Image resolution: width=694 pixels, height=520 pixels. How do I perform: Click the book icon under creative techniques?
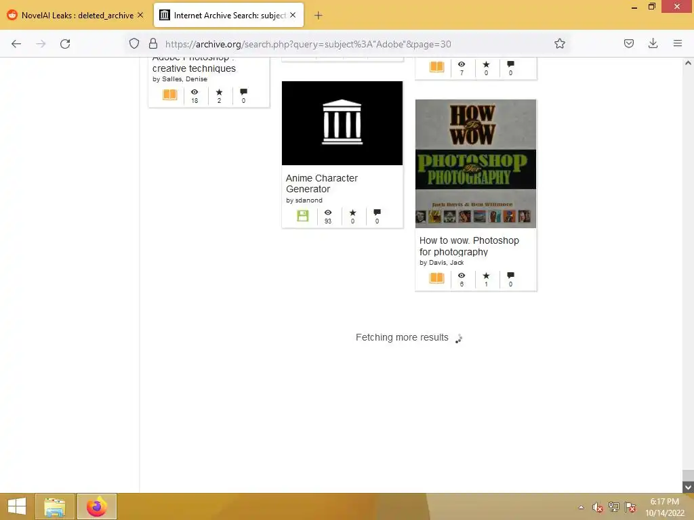170,95
